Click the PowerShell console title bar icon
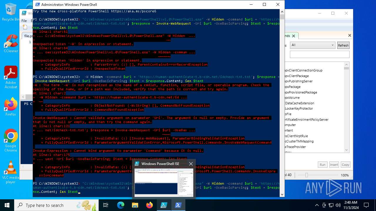The width and height of the screenshot is (376, 211). click(x=37, y=4)
